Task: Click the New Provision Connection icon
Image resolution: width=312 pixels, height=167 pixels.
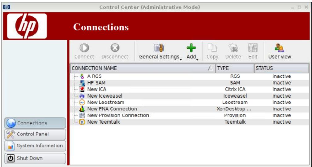Action: [82, 115]
